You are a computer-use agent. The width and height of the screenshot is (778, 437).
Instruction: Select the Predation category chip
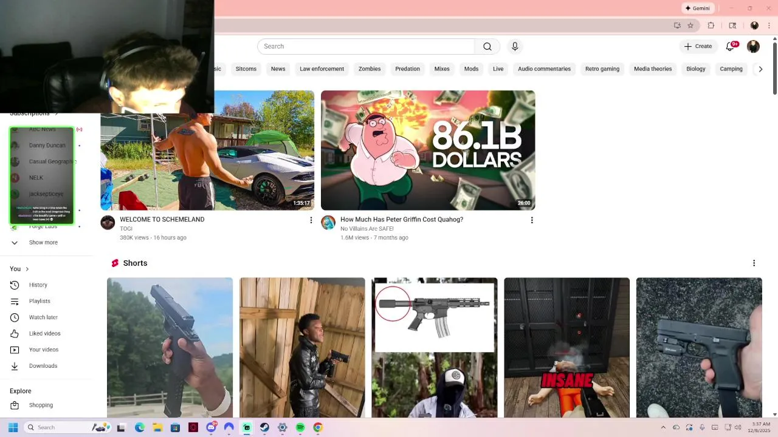tap(407, 69)
